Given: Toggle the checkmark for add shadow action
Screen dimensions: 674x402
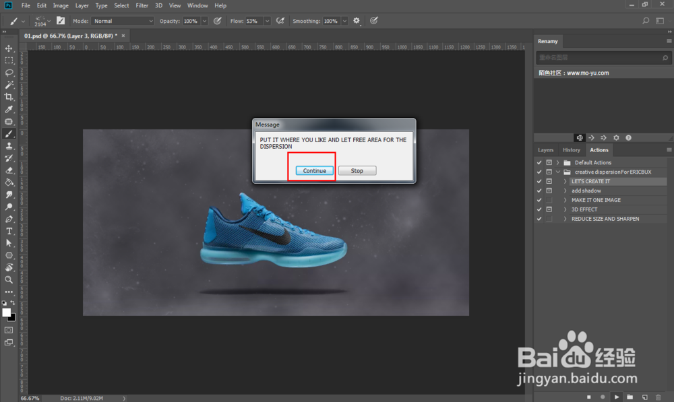Looking at the screenshot, I should pos(539,191).
